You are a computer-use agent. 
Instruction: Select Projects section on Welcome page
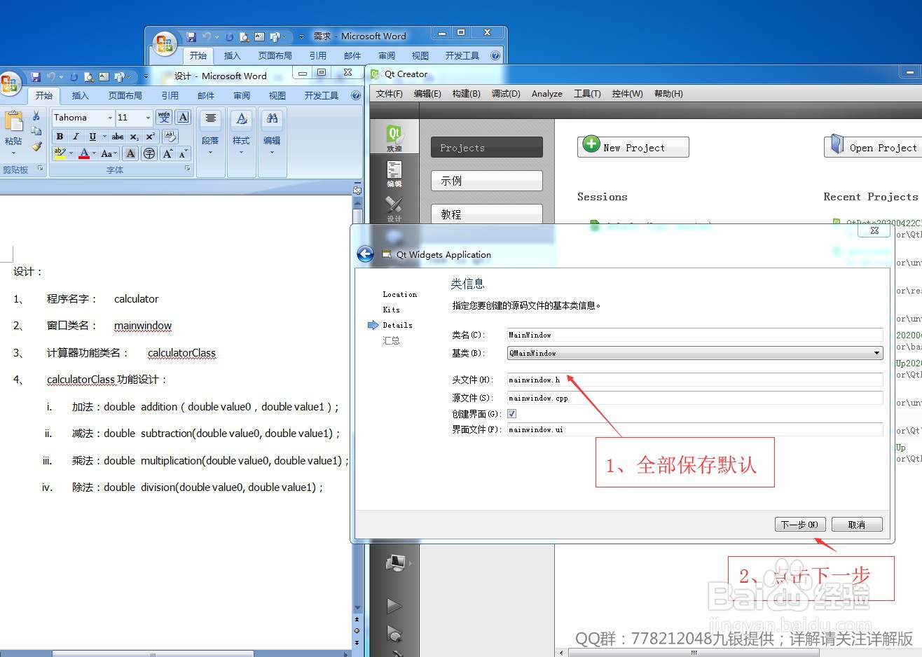click(487, 147)
